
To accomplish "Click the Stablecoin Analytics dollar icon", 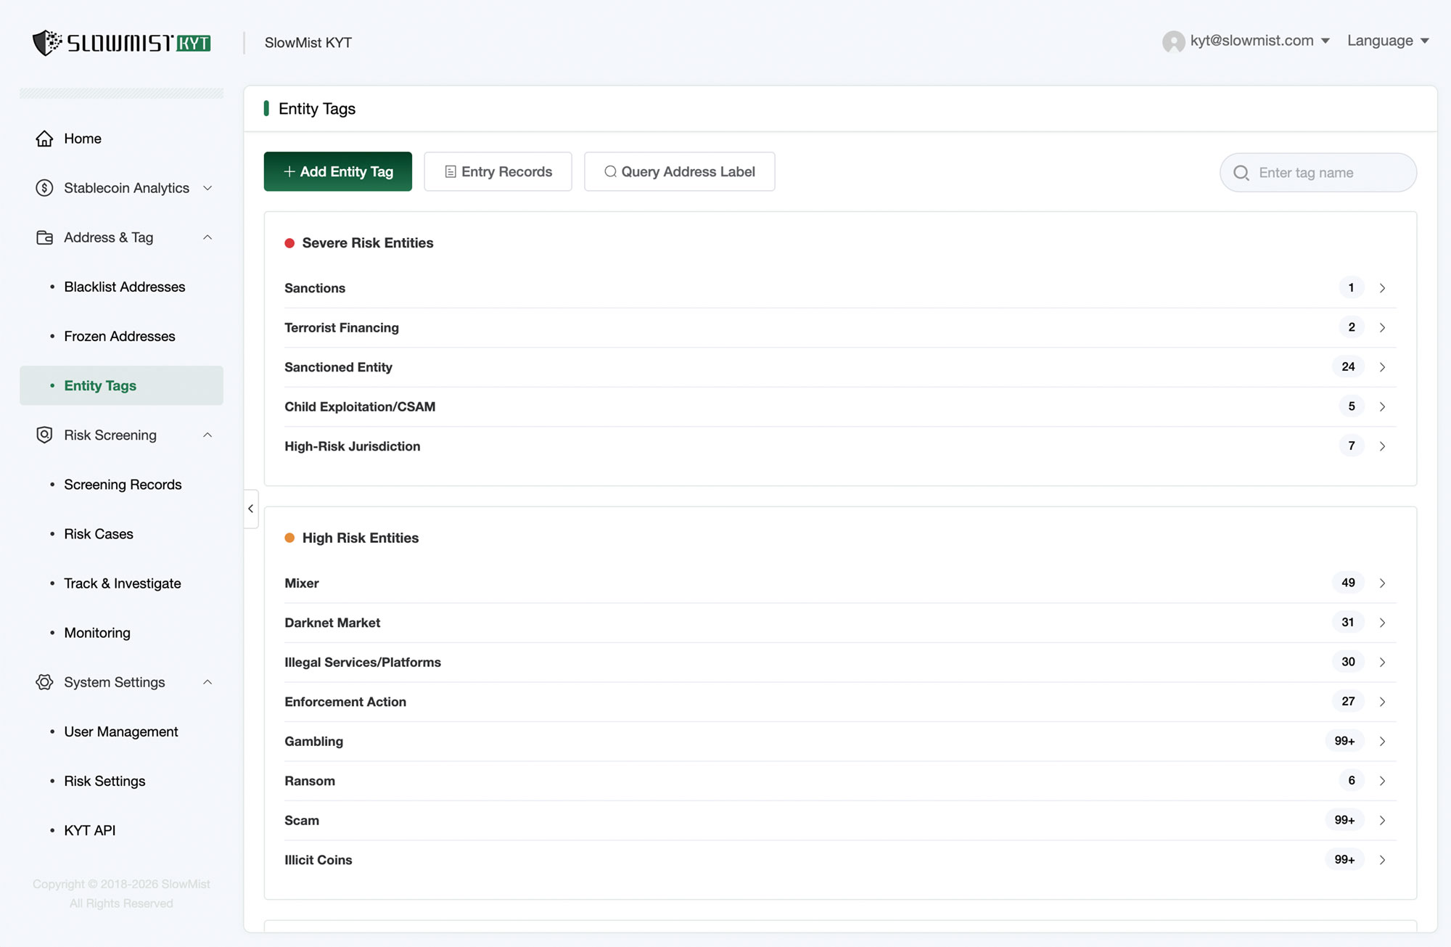I will [44, 188].
